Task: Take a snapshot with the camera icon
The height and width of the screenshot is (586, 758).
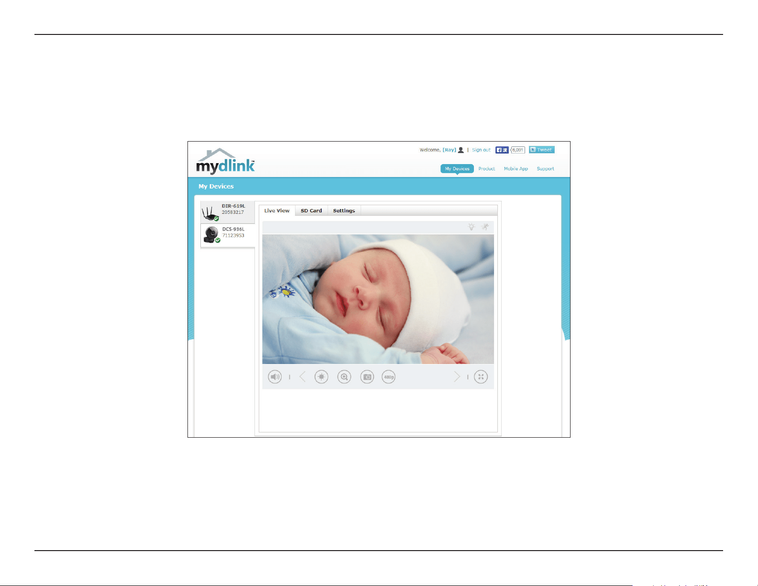Action: coord(367,377)
